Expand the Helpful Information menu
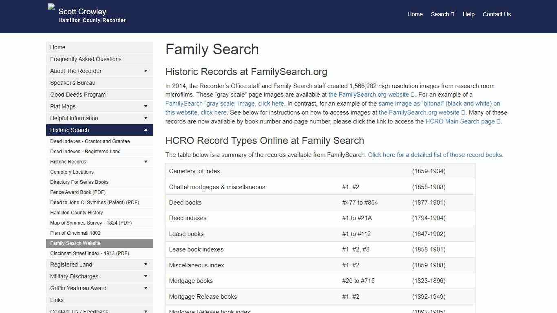 146,118
